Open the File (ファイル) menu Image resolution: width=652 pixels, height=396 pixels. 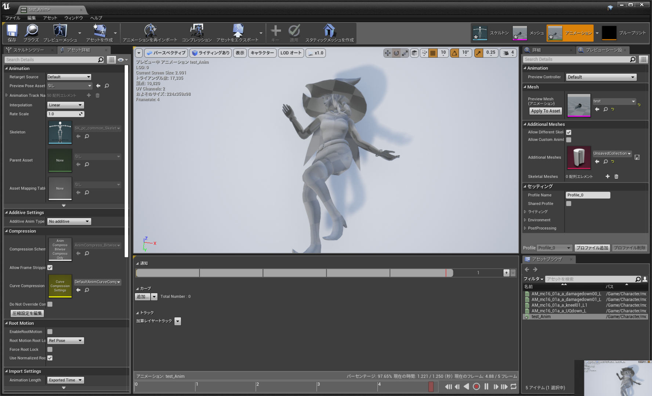coord(13,18)
